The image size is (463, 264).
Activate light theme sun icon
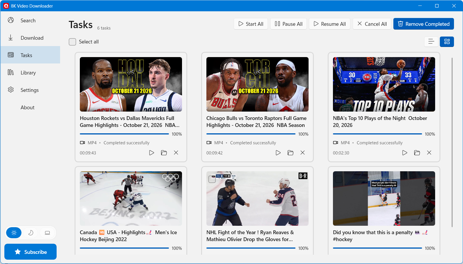tap(14, 233)
